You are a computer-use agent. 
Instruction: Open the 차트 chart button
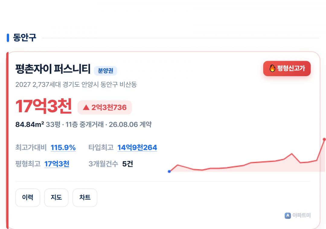click(x=85, y=197)
